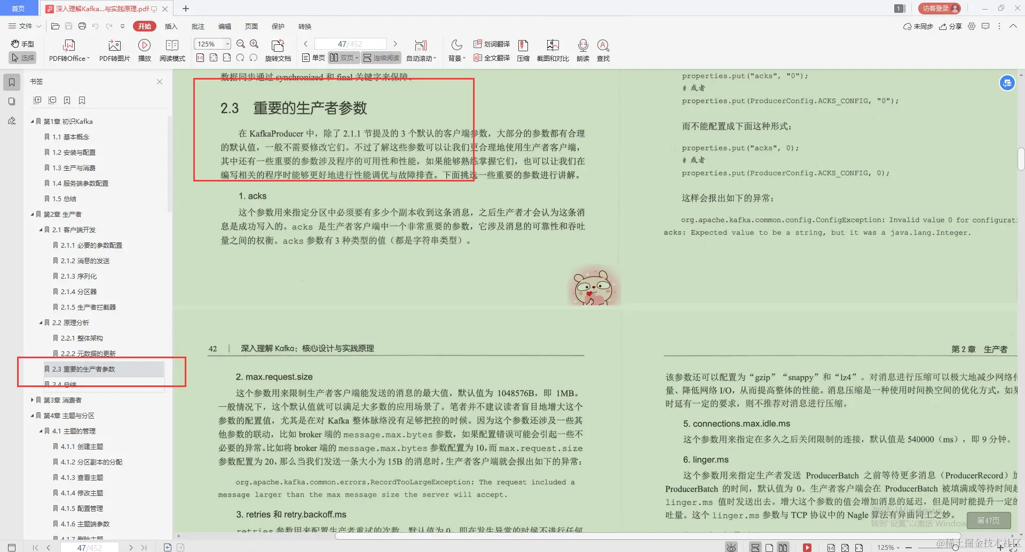Image resolution: width=1025 pixels, height=552 pixels.
Task: Open the zoom percentage dropdown
Action: click(227, 43)
